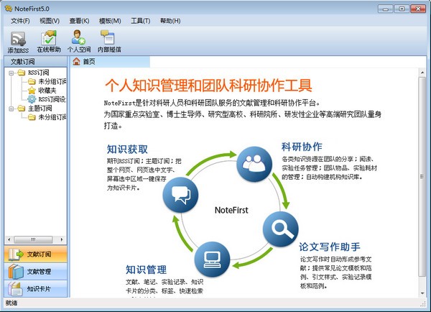Open 内部短信 in the toolbar
Screen dimensions: 431x312
tap(108, 37)
